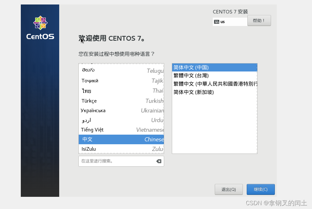Choose Türkçe Turkish language row
This screenshot has width=312, height=209.
[x=121, y=101]
